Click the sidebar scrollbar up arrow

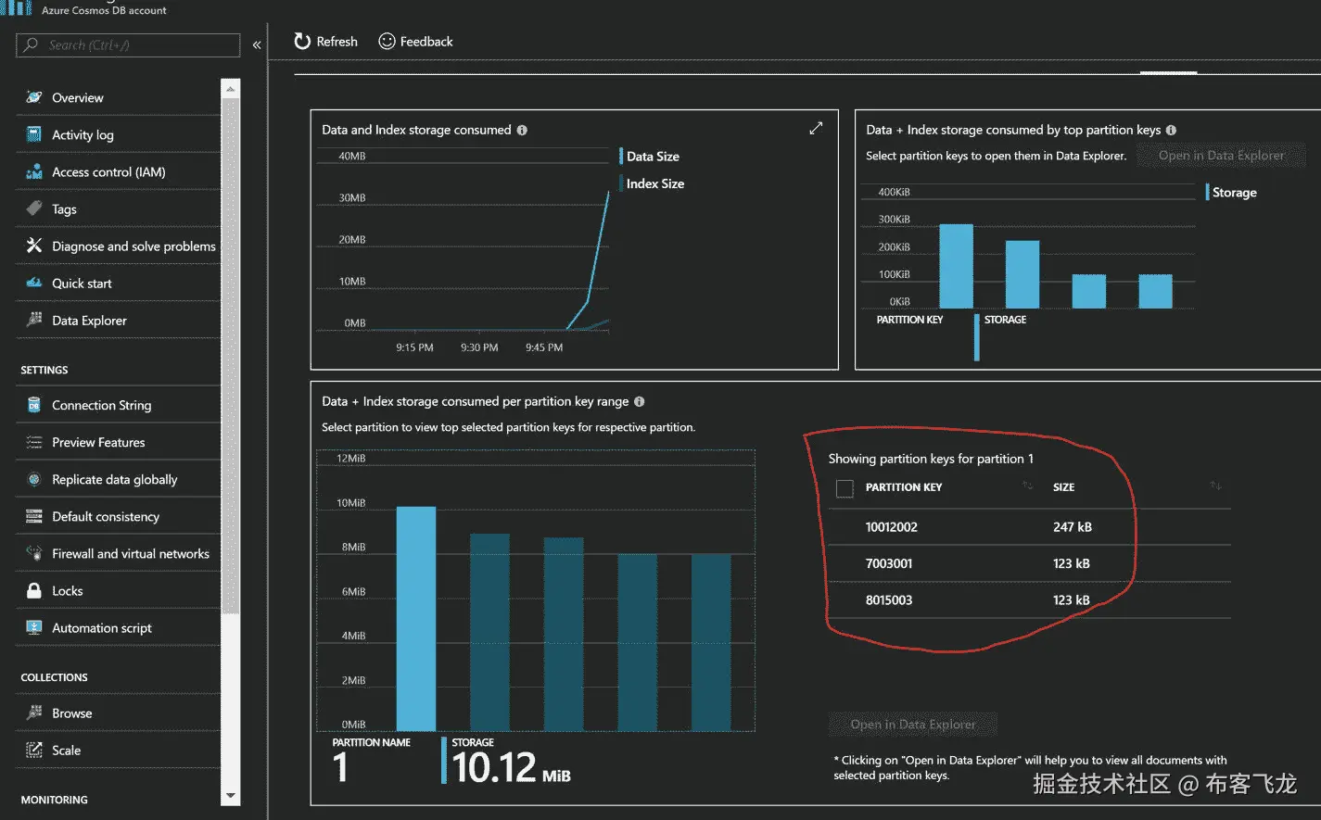[231, 88]
